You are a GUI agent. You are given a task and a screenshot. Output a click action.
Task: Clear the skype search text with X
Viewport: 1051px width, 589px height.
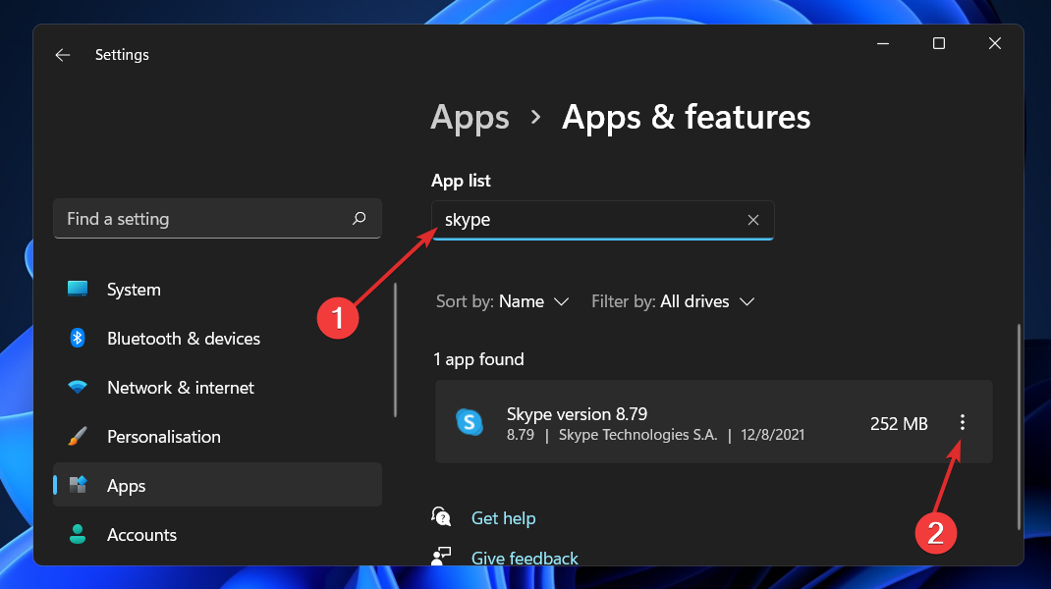tap(752, 220)
